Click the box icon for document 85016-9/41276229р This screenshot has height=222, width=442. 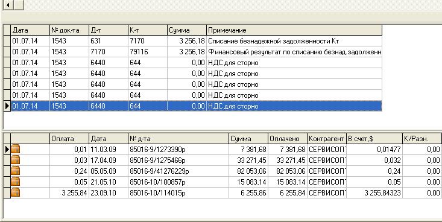click(16, 171)
